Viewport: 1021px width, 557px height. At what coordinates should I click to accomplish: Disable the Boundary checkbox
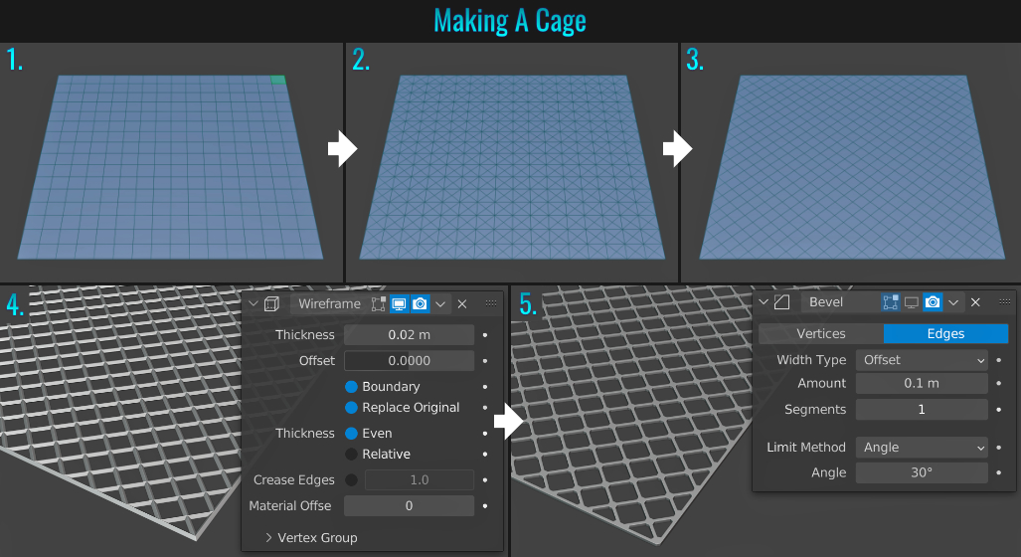click(351, 387)
